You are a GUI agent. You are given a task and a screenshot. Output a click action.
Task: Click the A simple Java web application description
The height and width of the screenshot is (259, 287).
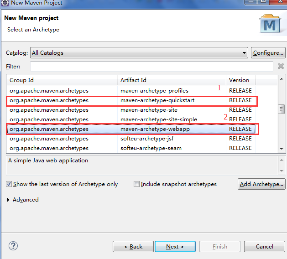tap(48, 161)
